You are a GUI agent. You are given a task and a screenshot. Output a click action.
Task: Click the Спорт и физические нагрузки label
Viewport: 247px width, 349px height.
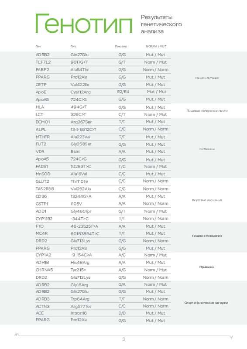(x=206, y=303)
